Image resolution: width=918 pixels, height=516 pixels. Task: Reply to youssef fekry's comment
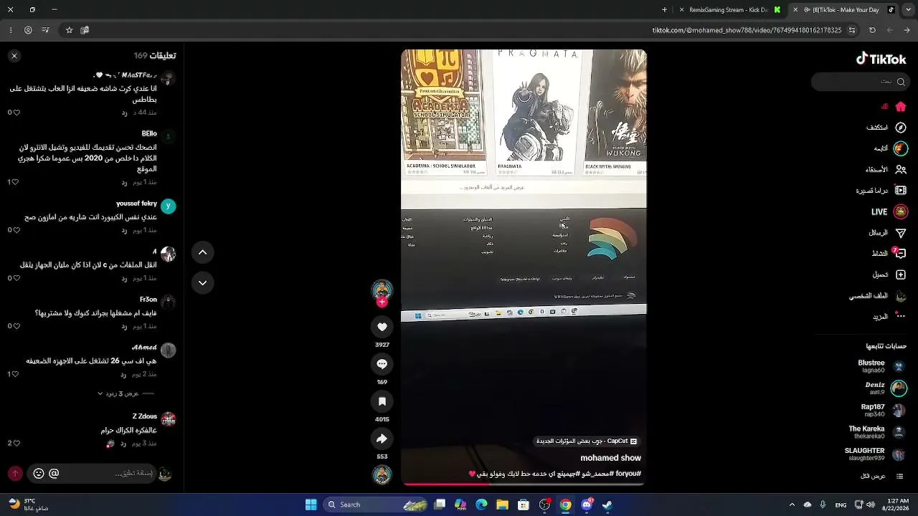(x=124, y=230)
